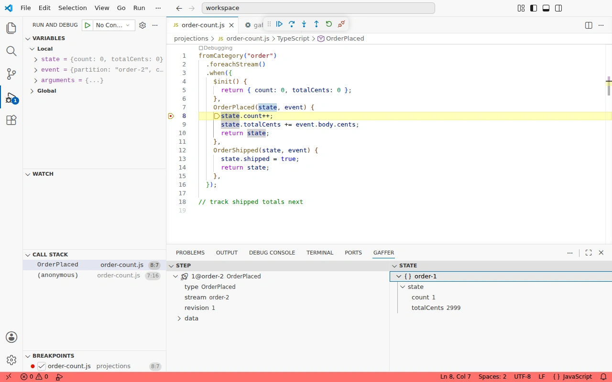Viewport: 612px width, 382px height.
Task: Disconnect the debugger
Action: 341,24
